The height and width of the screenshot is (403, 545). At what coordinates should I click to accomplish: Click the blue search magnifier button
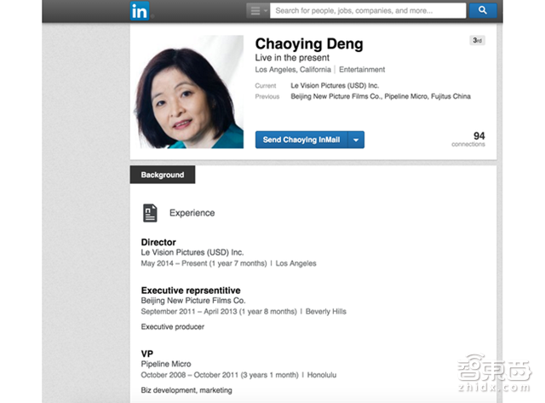coord(483,10)
